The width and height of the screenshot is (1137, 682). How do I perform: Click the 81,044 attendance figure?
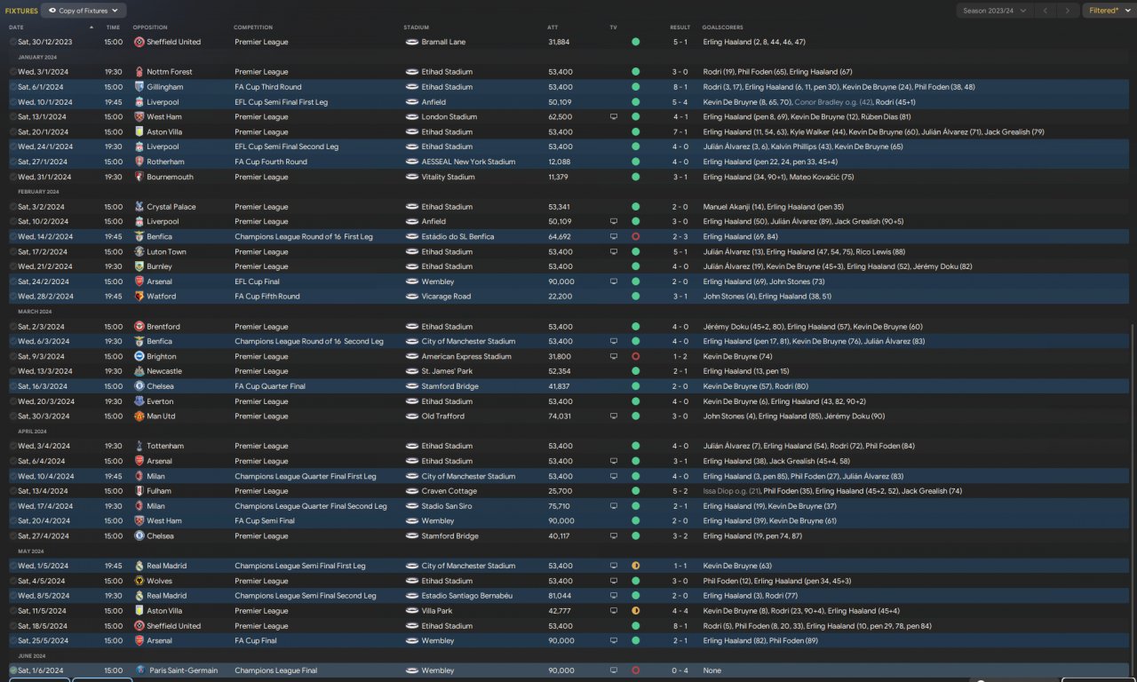coord(560,596)
